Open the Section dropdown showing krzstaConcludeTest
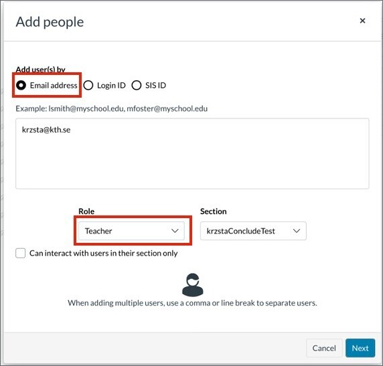Image resolution: width=383 pixels, height=366 pixels. (x=253, y=231)
